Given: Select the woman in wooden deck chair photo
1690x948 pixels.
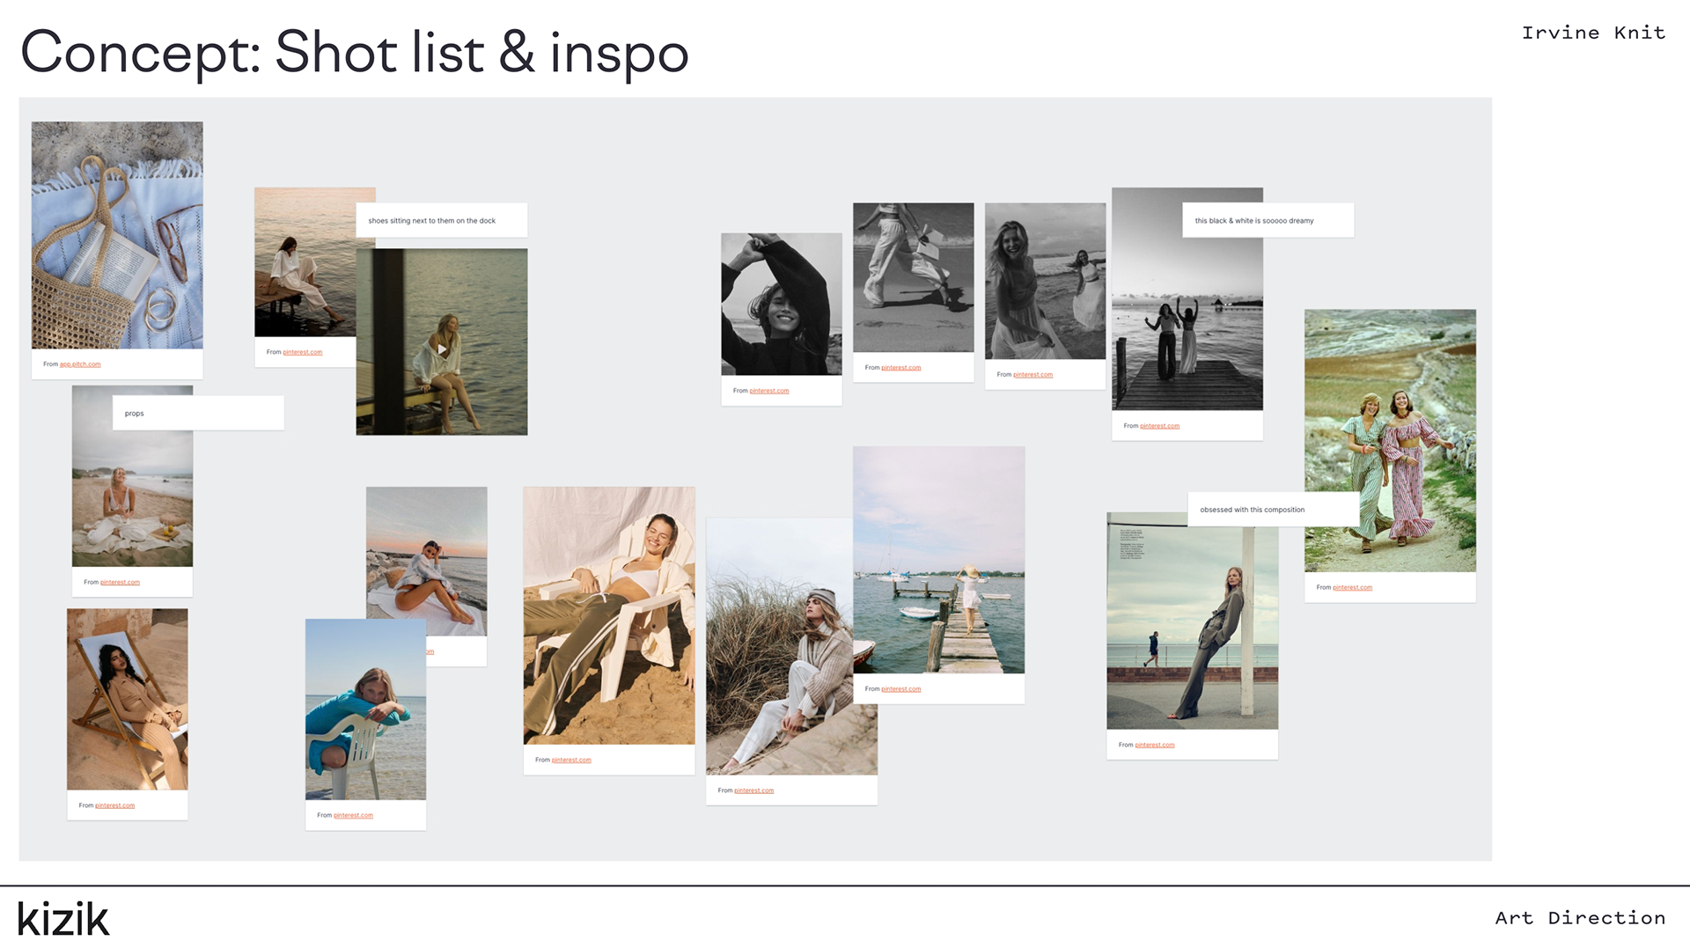Looking at the screenshot, I should coord(128,699).
